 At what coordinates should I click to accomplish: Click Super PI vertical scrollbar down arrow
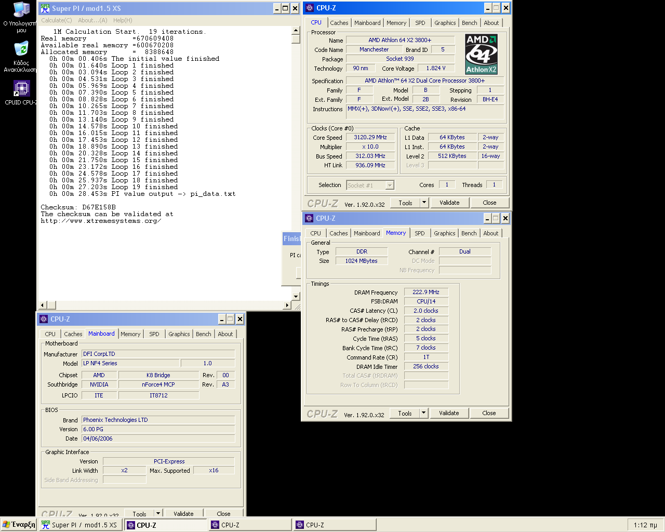point(296,296)
